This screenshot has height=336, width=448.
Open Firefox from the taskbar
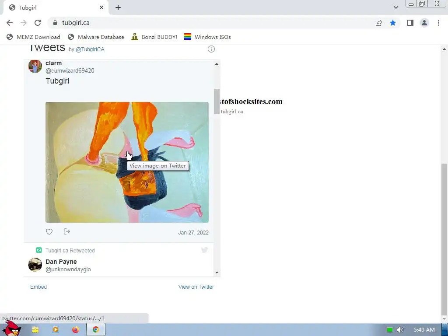(75, 330)
